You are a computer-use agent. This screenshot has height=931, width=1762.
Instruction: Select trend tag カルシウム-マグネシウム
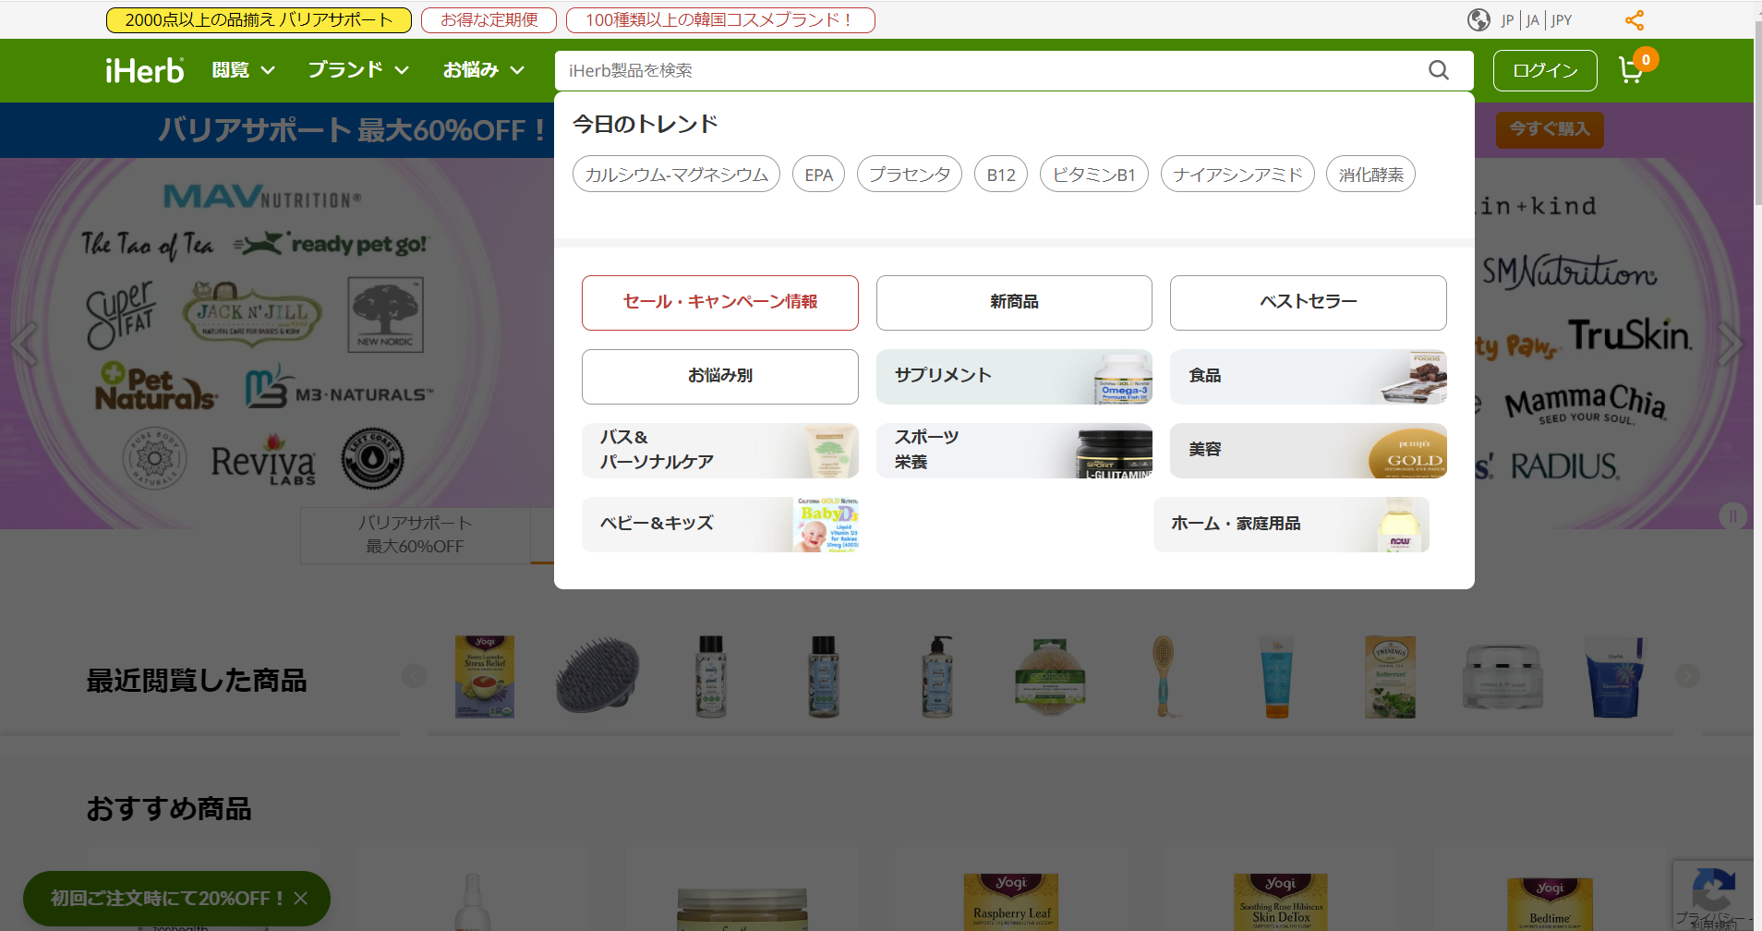pyautogui.click(x=676, y=175)
